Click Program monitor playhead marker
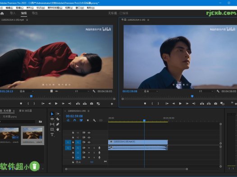The width and height of the screenshot is (237, 177). pos(192,96)
